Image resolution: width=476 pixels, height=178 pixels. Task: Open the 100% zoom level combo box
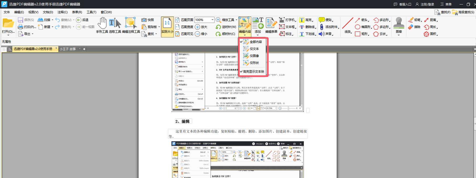[x=204, y=20]
